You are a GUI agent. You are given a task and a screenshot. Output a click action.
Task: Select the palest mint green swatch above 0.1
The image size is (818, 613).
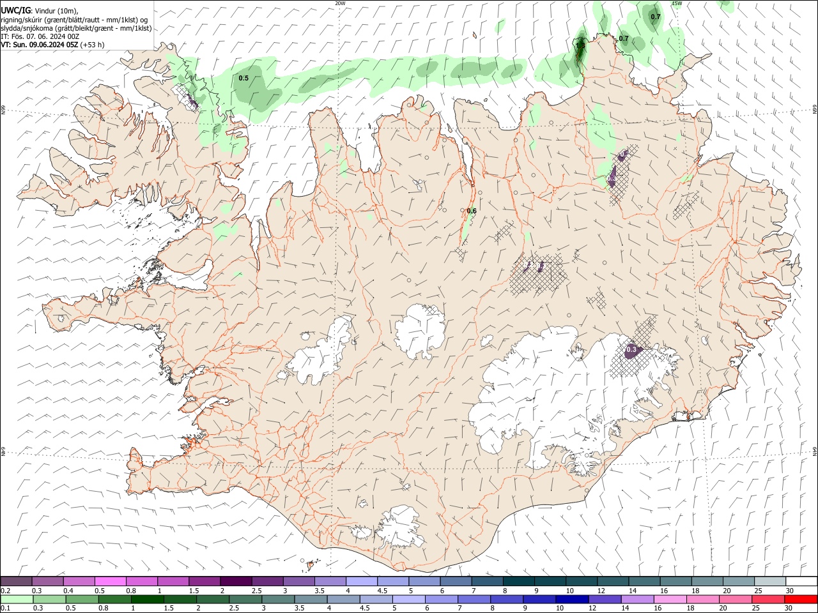pos(17,600)
